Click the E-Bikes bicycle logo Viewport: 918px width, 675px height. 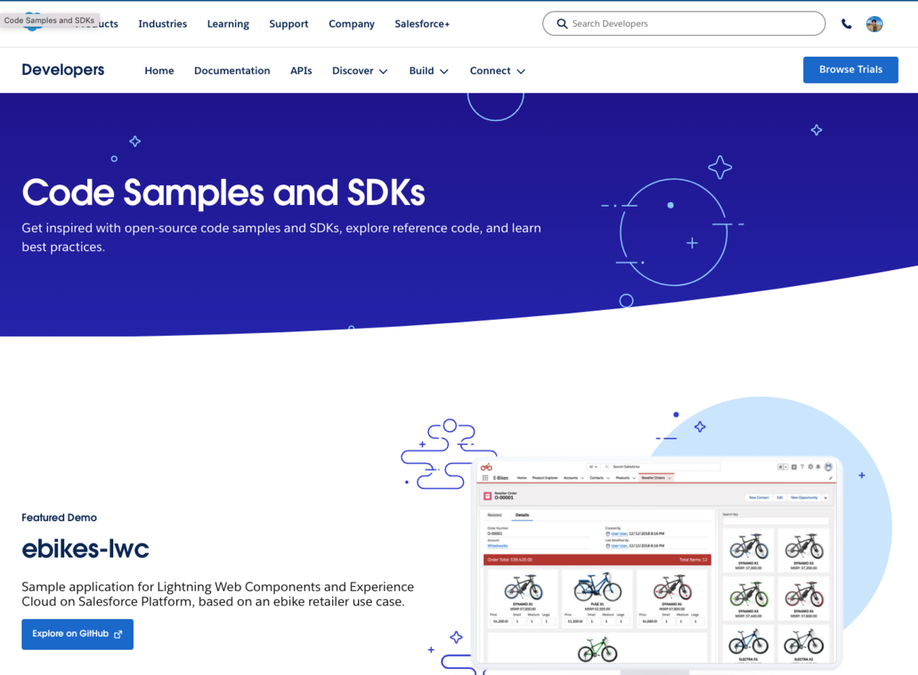(x=486, y=466)
